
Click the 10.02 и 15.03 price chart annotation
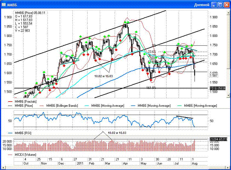coord(103,76)
